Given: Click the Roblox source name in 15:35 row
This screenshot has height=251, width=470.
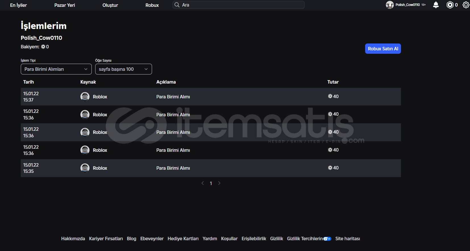Looking at the screenshot, I should point(100,168).
